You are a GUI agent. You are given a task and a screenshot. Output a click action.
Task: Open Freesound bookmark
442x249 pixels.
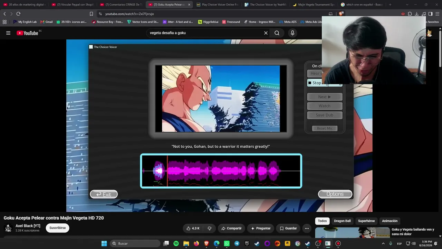click(x=231, y=22)
